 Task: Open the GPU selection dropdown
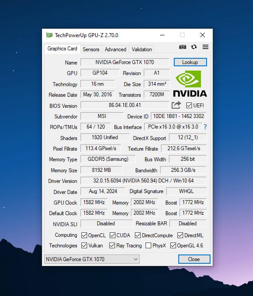(92, 259)
